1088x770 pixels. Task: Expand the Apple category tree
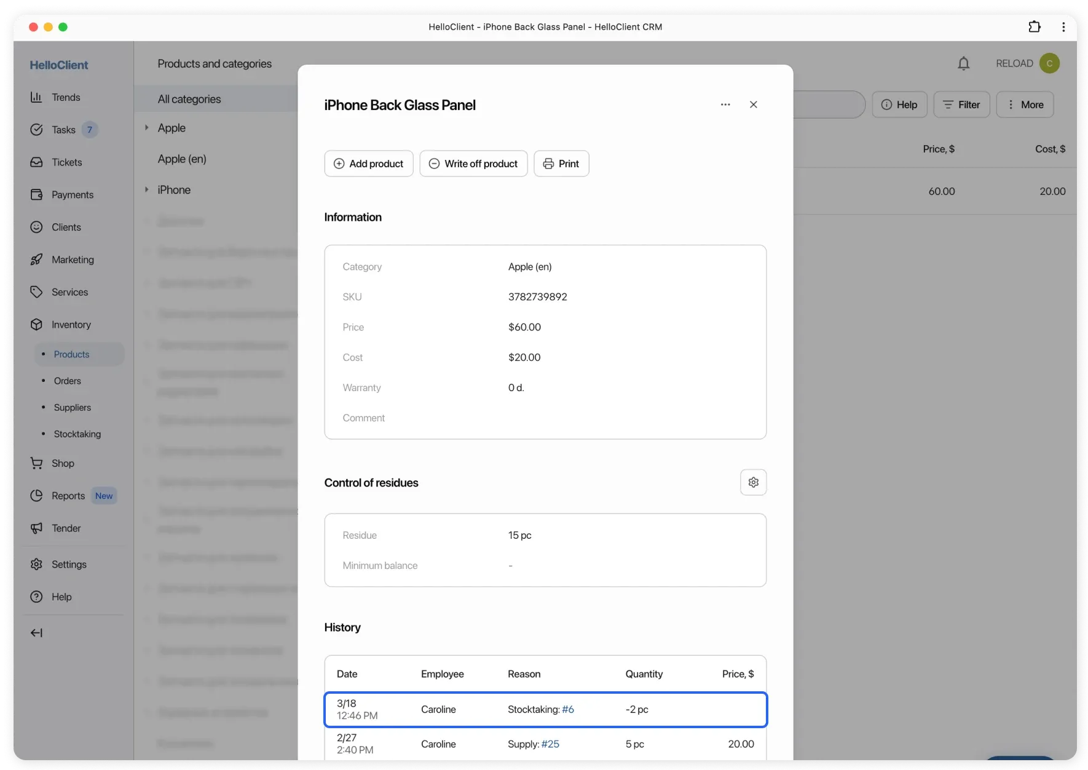[146, 127]
